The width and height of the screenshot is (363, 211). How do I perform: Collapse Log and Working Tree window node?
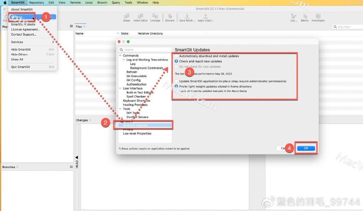point(124,60)
